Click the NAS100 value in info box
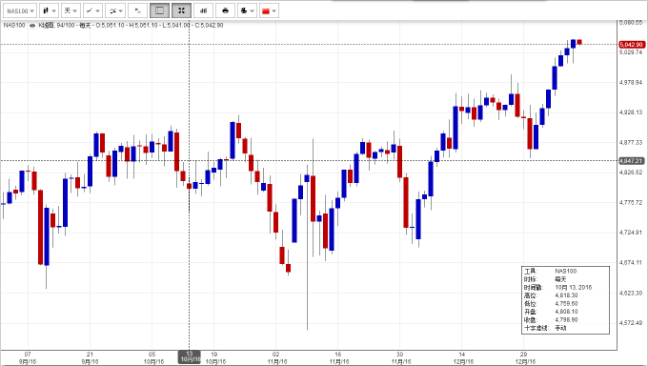The height and width of the screenshot is (366, 648). point(565,272)
